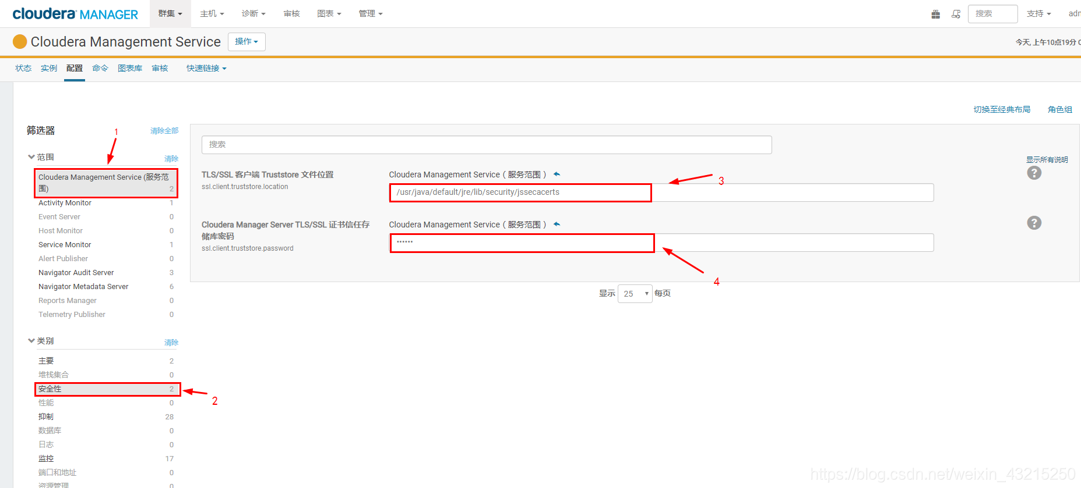This screenshot has width=1081, height=488.
Task: Select Cloudera Management Service (服务范围) filter
Action: tap(106, 183)
